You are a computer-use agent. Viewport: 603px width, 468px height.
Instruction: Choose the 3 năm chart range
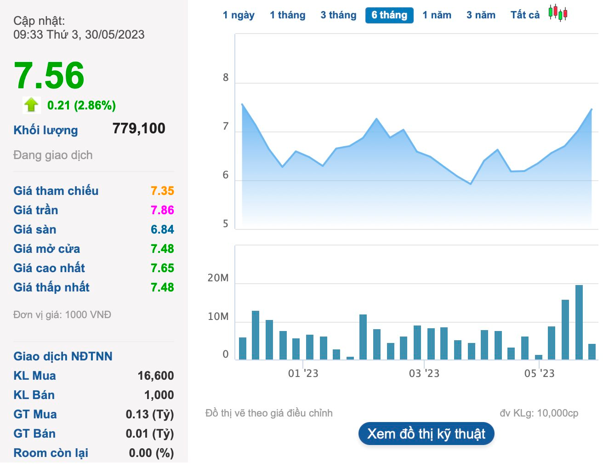481,15
